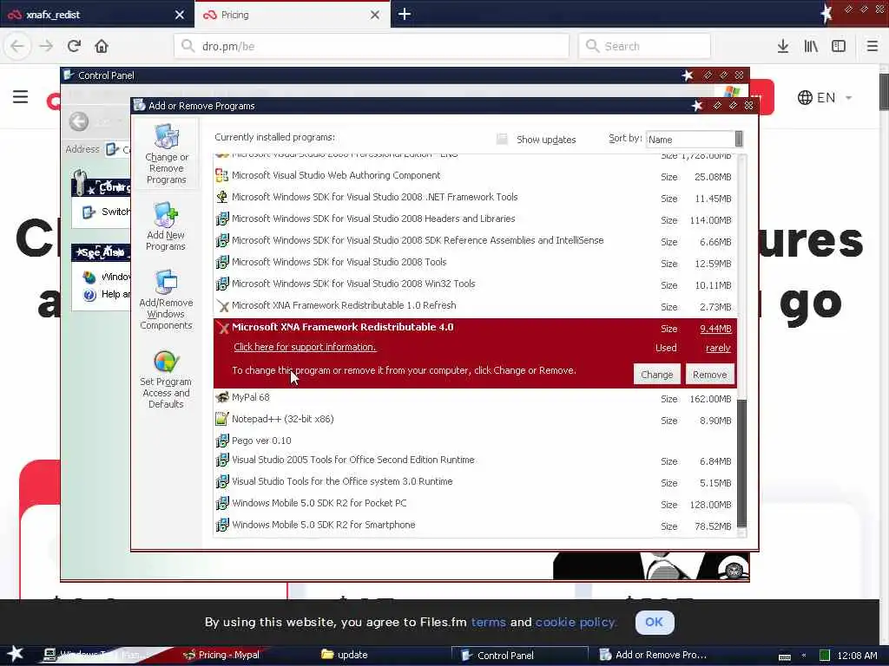Open a new browser tab

click(405, 14)
